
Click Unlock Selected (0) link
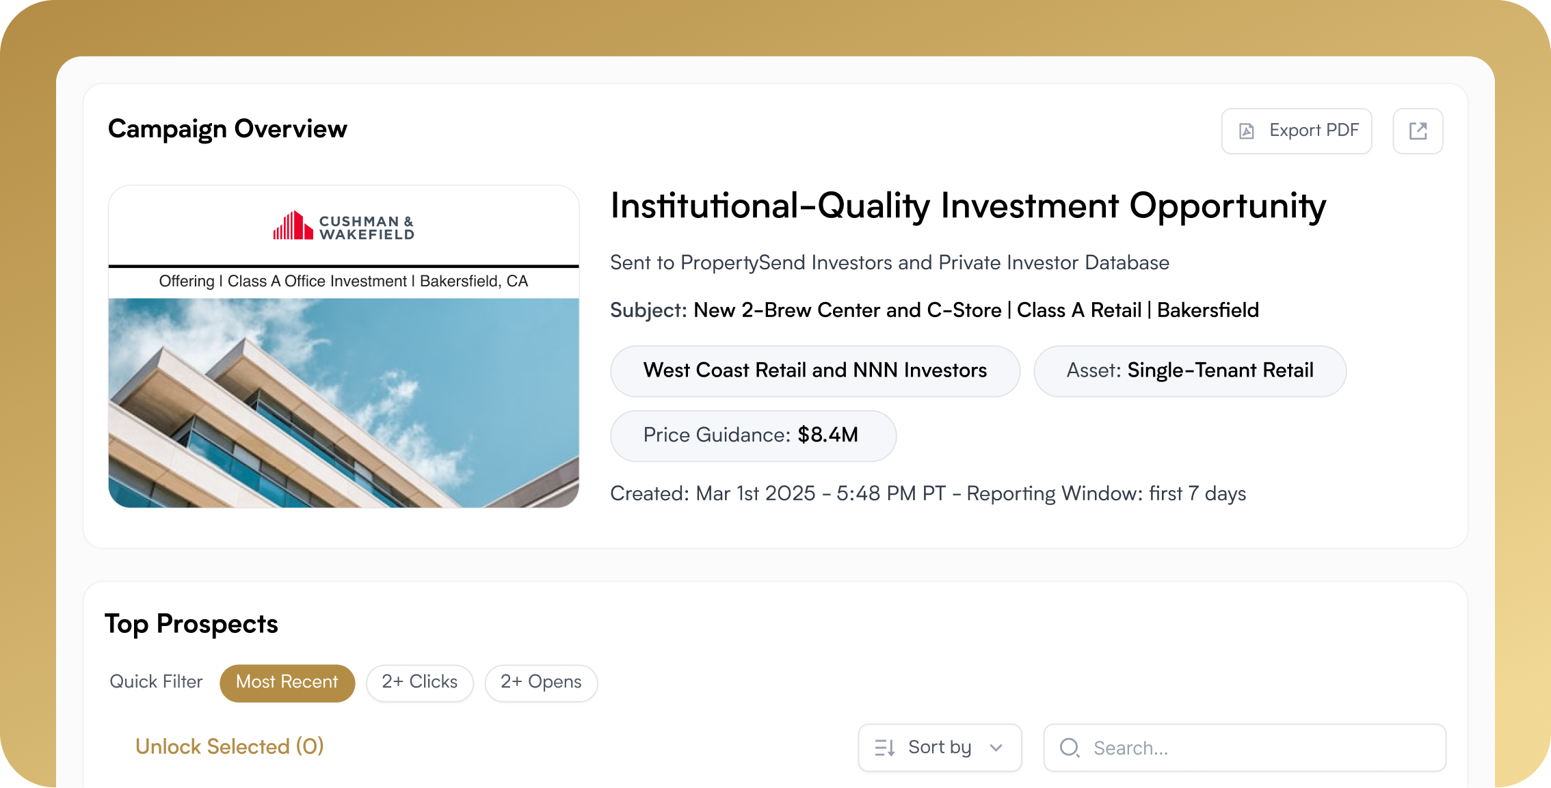(229, 746)
